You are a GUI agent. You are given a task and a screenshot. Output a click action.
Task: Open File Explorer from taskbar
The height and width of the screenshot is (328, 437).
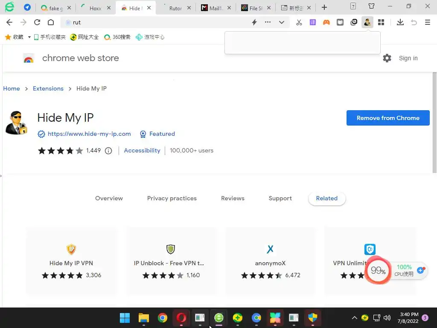point(143,318)
